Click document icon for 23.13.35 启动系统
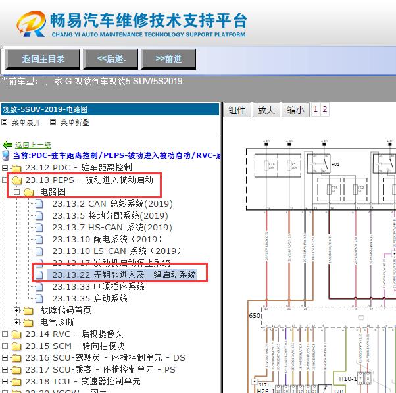Viewport: 396px width, 393px height. (x=39, y=299)
